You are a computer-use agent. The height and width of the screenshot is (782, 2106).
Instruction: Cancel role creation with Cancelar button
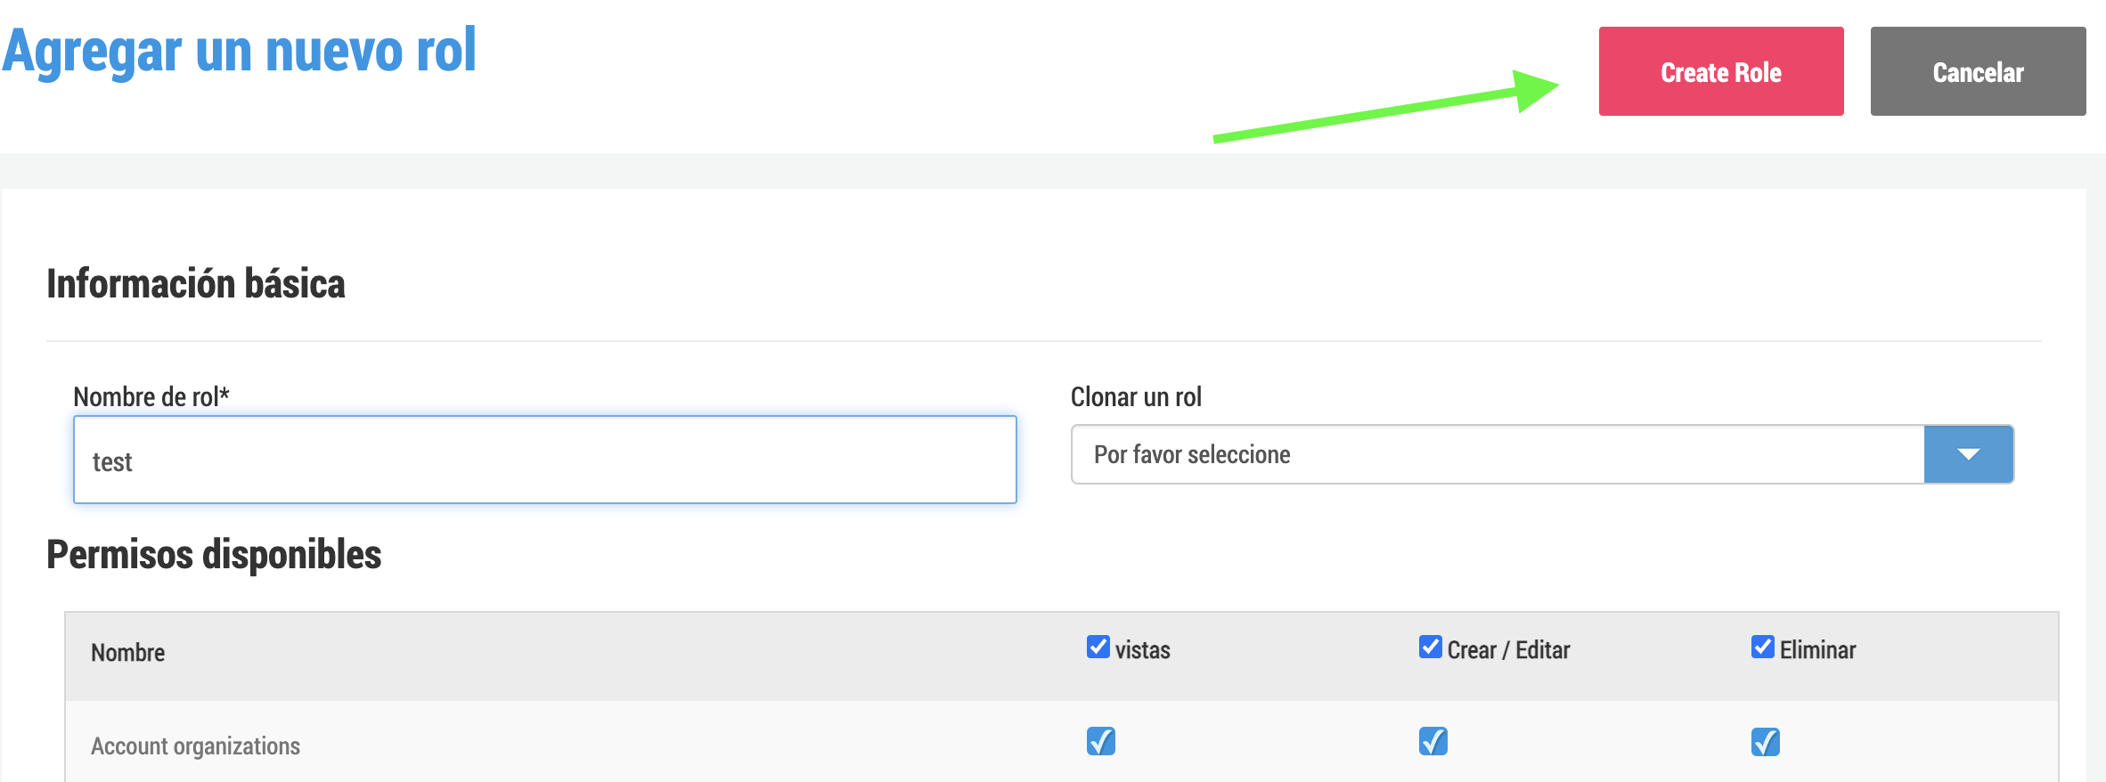[x=1978, y=71]
